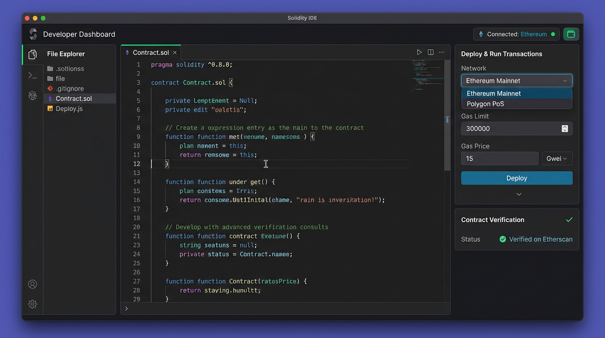Screen dimensions: 605x338
Task: Click the Deploy button
Action: point(517,178)
